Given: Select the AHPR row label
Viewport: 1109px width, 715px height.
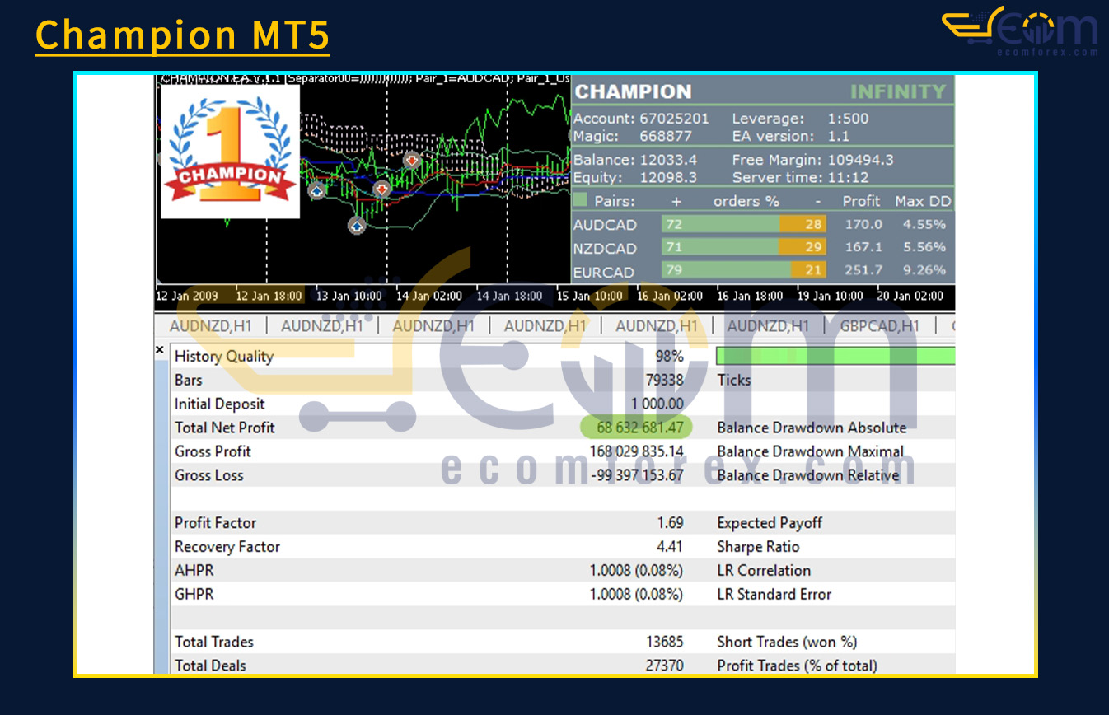Looking at the screenshot, I should click(193, 571).
